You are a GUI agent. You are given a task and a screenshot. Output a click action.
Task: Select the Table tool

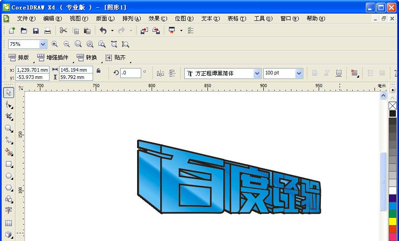(9, 223)
